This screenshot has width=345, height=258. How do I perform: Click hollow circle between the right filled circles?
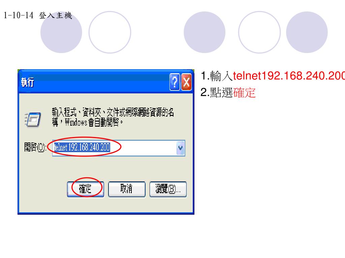pyautogui.click(x=259, y=32)
